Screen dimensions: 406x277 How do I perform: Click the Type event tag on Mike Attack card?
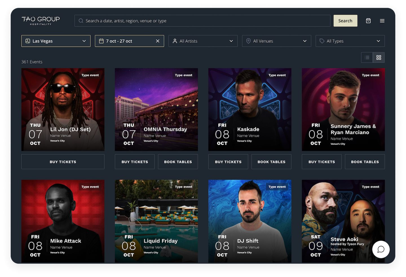coord(90,187)
